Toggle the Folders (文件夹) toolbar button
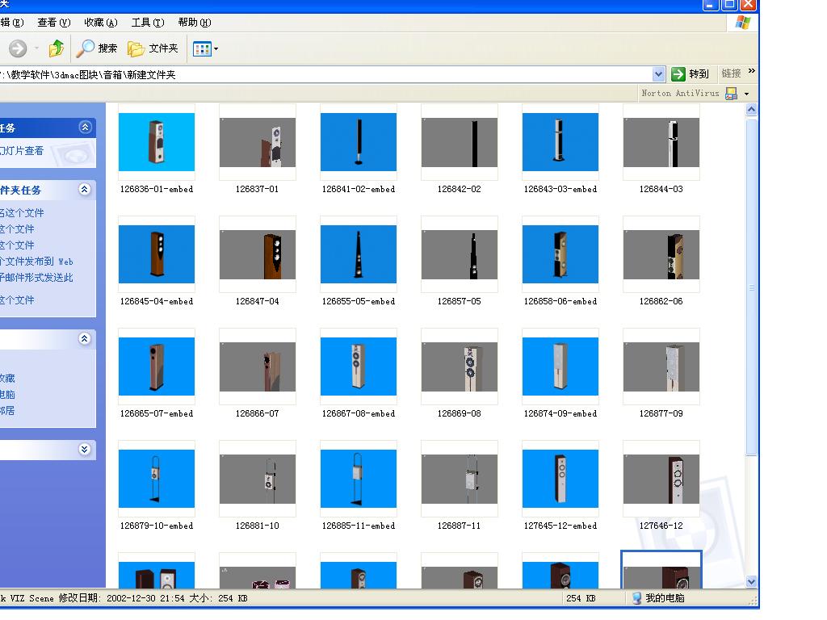The image size is (827, 620). point(153,48)
